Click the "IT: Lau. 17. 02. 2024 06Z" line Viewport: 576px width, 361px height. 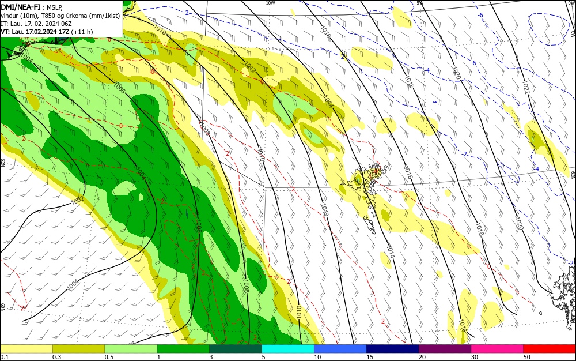(36, 24)
